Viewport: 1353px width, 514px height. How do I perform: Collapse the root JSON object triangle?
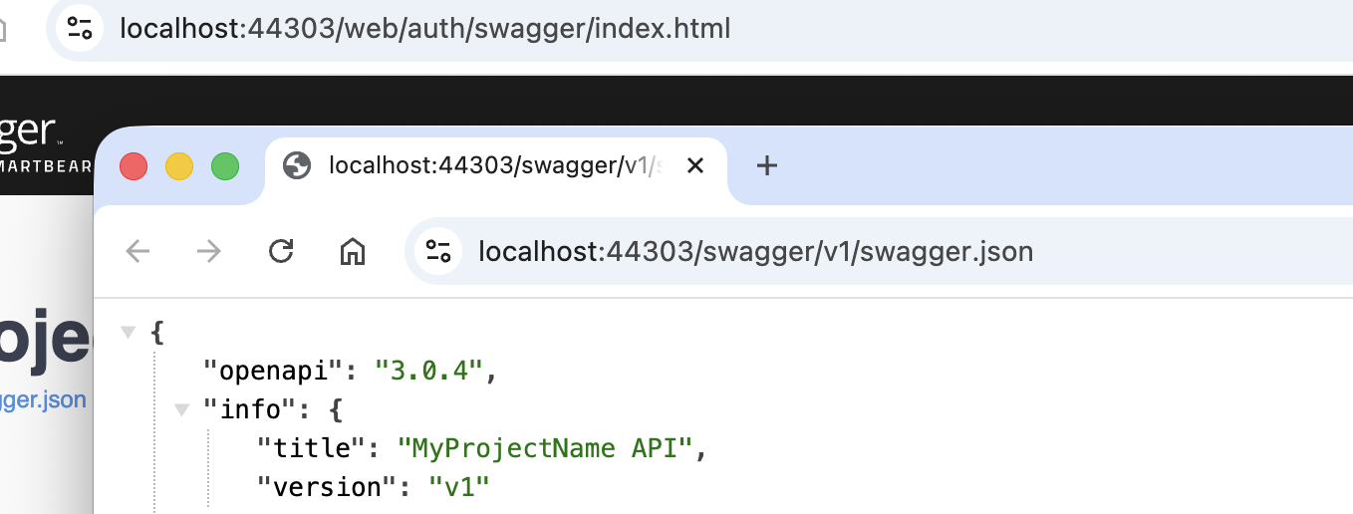coord(128,332)
